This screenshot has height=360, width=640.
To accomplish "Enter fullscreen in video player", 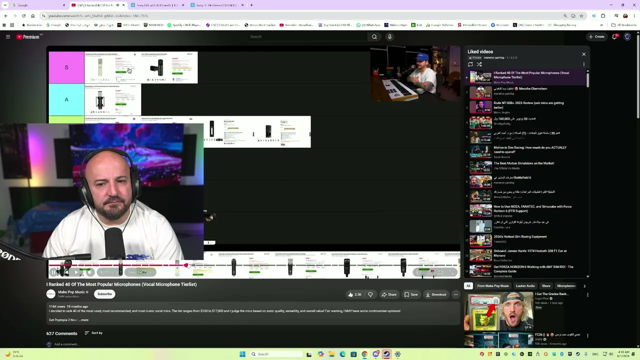I will pos(451,272).
